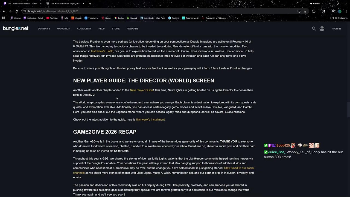The width and height of the screenshot is (350, 197).
Task: Open the Chrome profile avatar
Action: pos(340,11)
